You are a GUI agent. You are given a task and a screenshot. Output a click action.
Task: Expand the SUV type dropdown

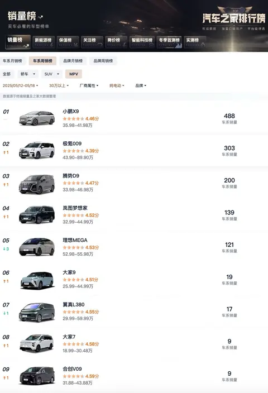pos(51,74)
